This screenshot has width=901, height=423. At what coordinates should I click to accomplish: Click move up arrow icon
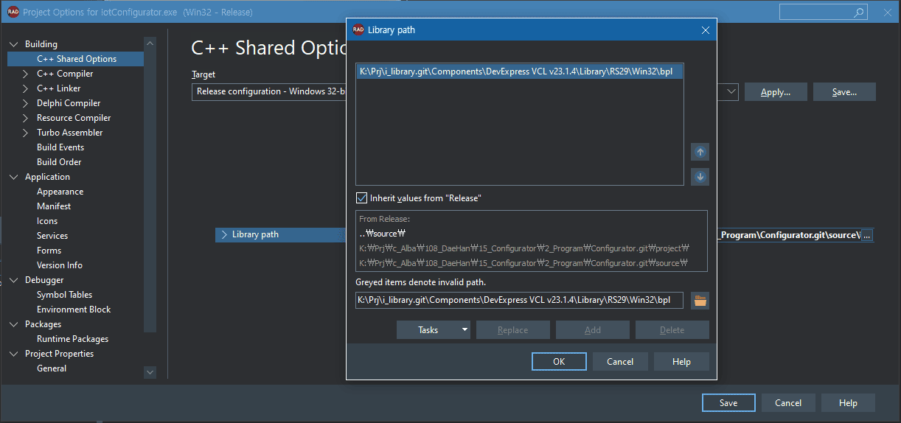coord(700,152)
